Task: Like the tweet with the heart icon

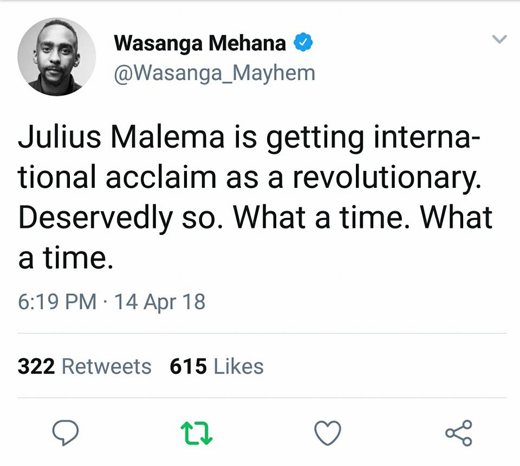Action: pyautogui.click(x=328, y=433)
